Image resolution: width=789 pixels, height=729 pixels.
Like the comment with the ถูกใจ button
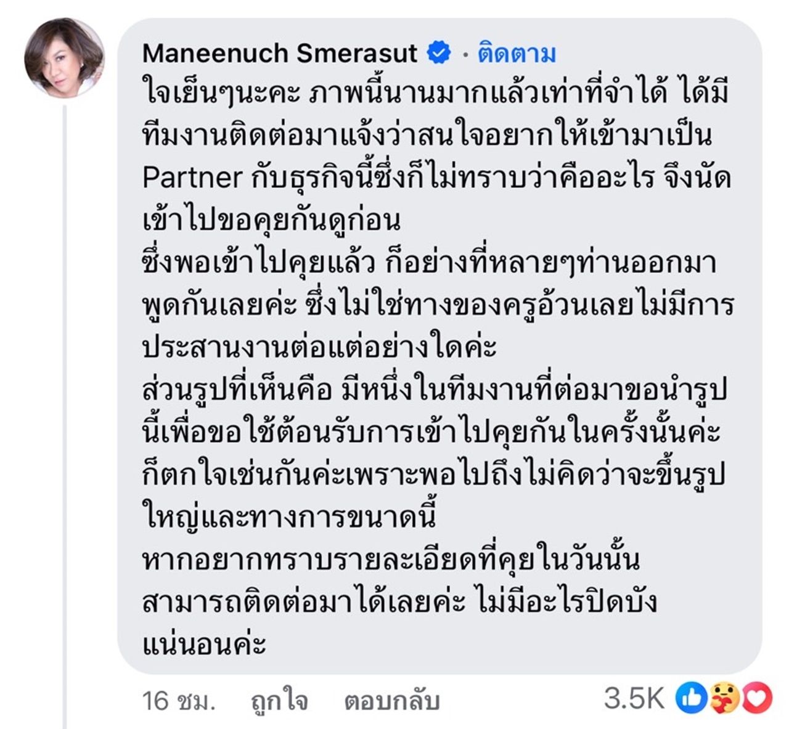[279, 701]
